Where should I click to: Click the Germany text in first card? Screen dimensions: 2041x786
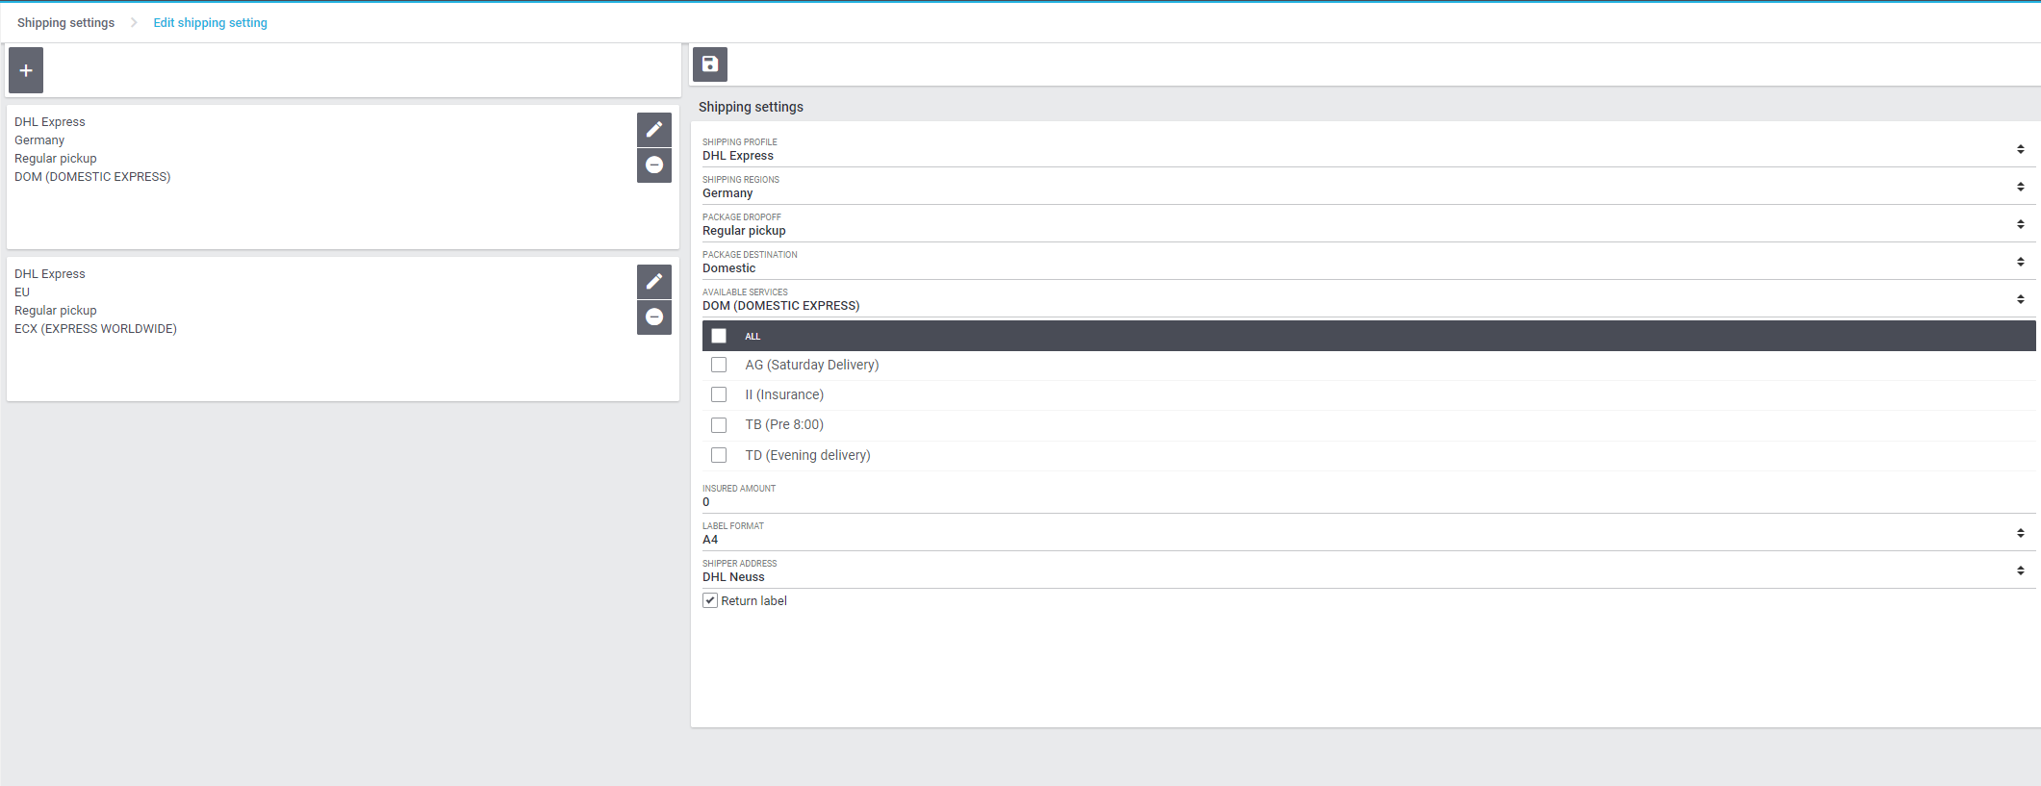[39, 140]
